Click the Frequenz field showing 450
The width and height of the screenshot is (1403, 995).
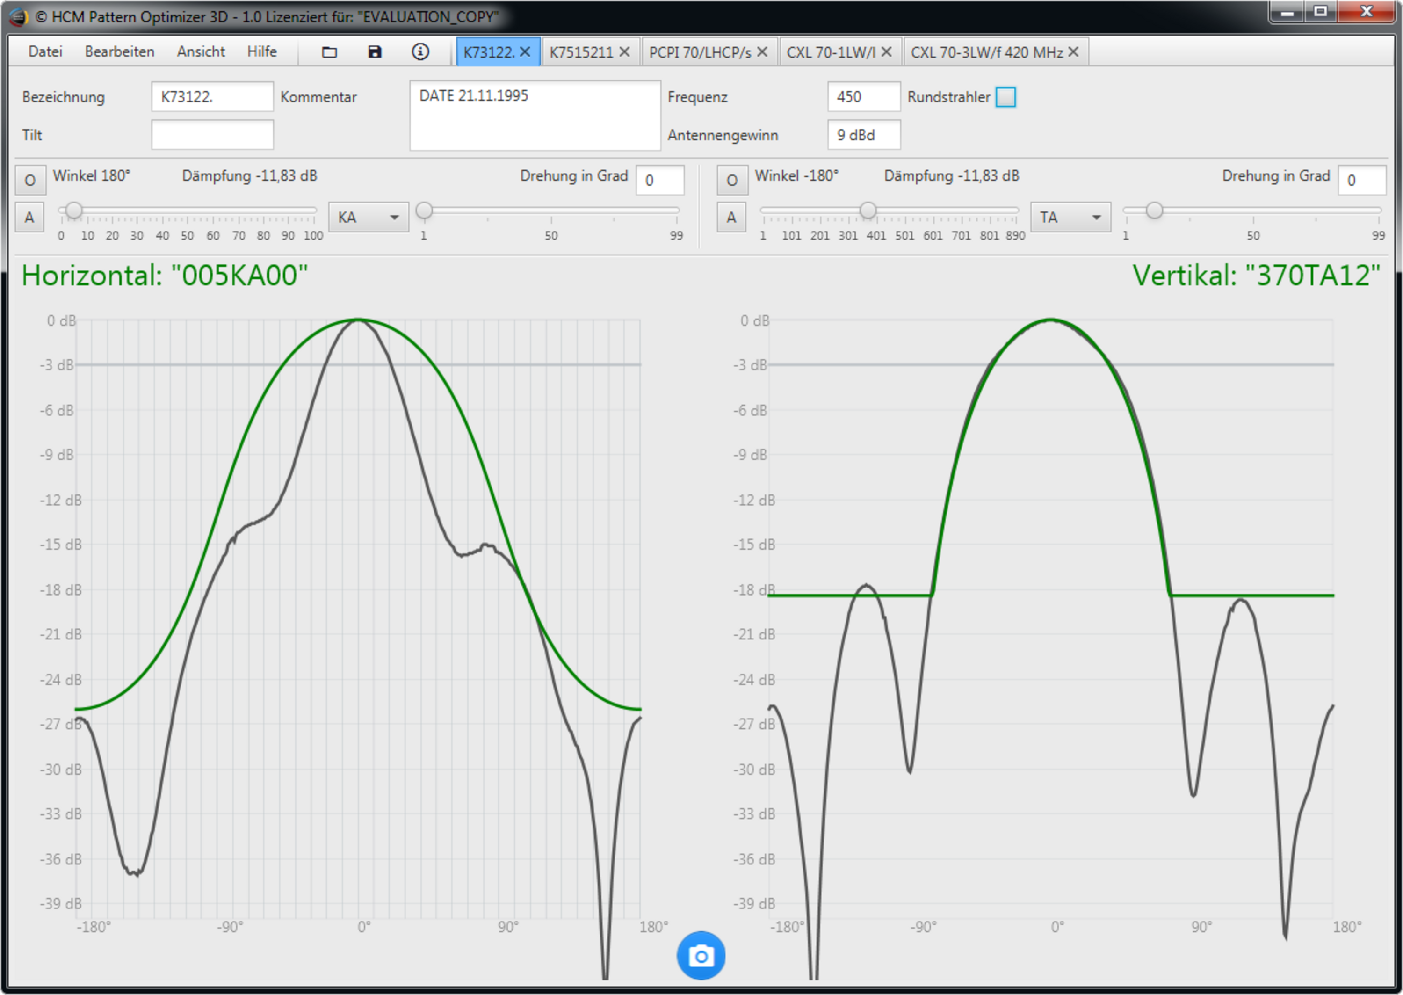click(863, 97)
